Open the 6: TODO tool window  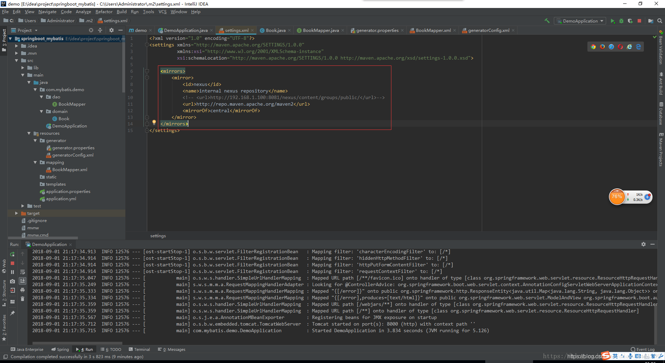click(x=111, y=349)
